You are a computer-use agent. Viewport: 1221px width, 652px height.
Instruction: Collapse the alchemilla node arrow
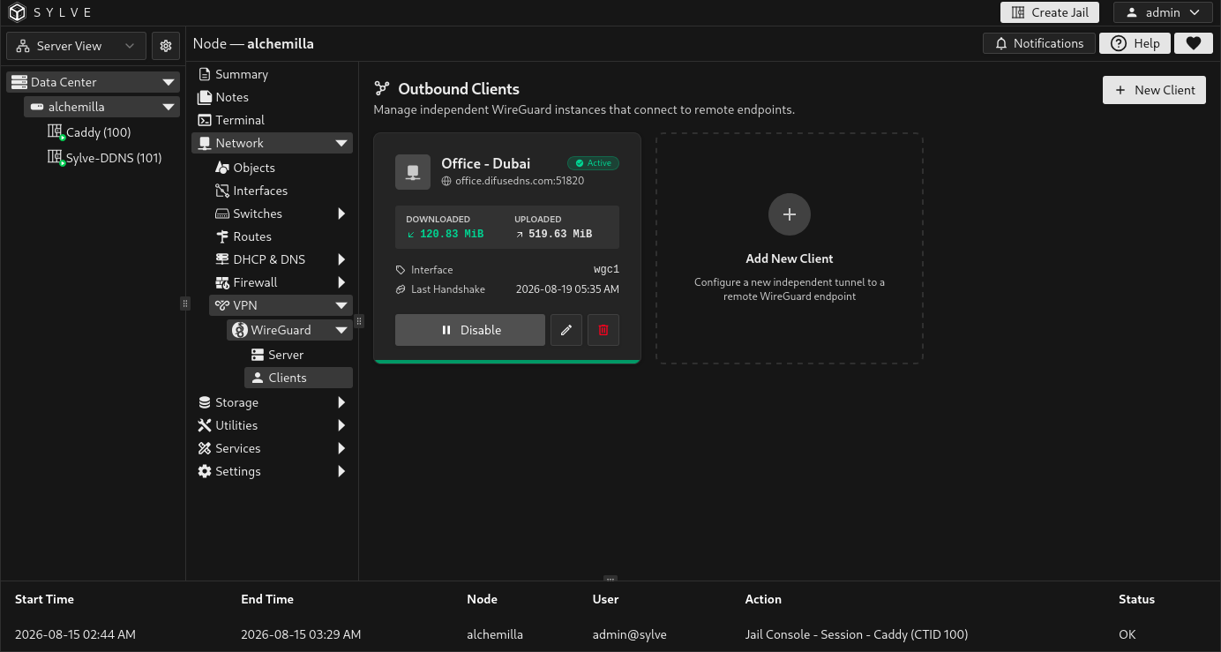(x=169, y=107)
